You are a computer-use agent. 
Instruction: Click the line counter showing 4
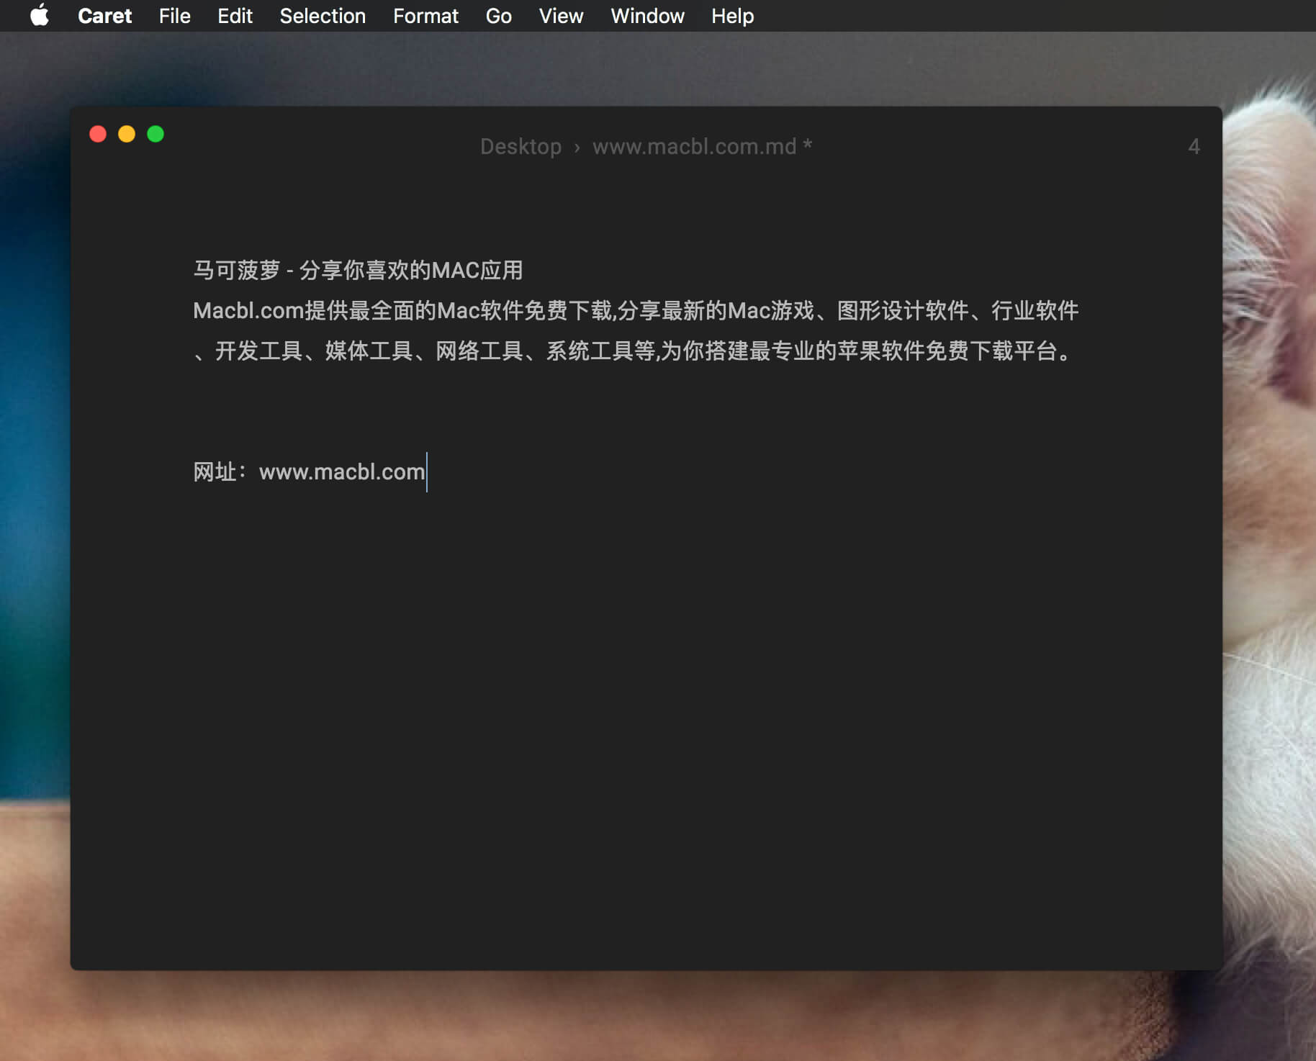(x=1194, y=147)
